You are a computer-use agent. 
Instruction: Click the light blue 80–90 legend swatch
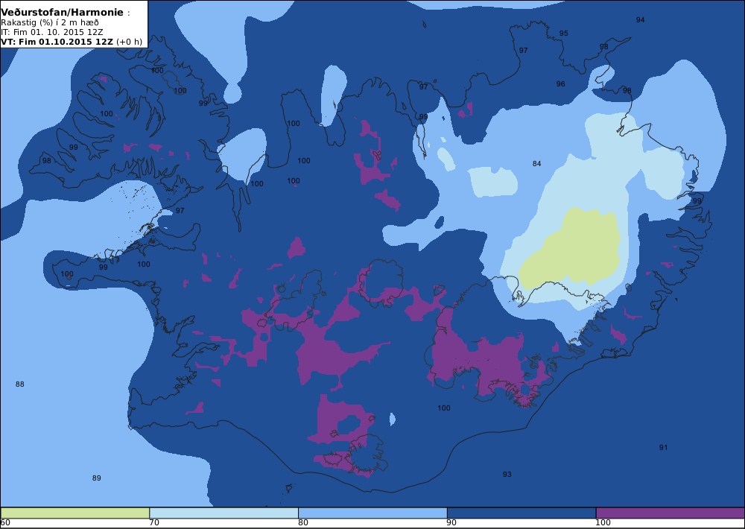tap(372, 513)
